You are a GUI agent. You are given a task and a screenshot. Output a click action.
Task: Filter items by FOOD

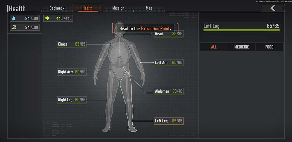coord(269,47)
